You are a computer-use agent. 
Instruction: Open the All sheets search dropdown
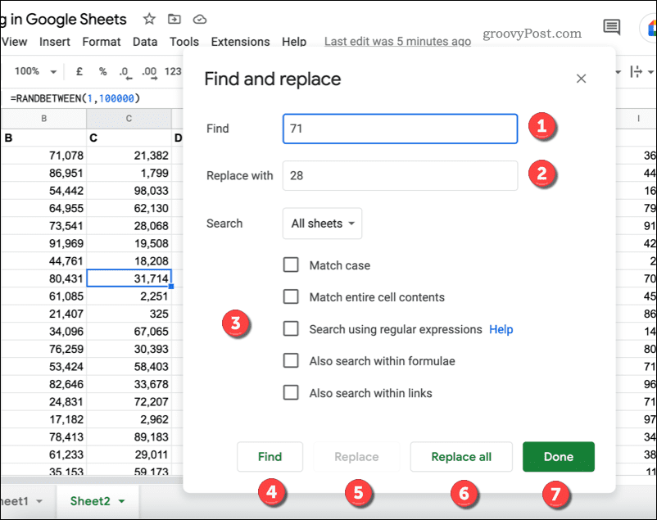[322, 224]
